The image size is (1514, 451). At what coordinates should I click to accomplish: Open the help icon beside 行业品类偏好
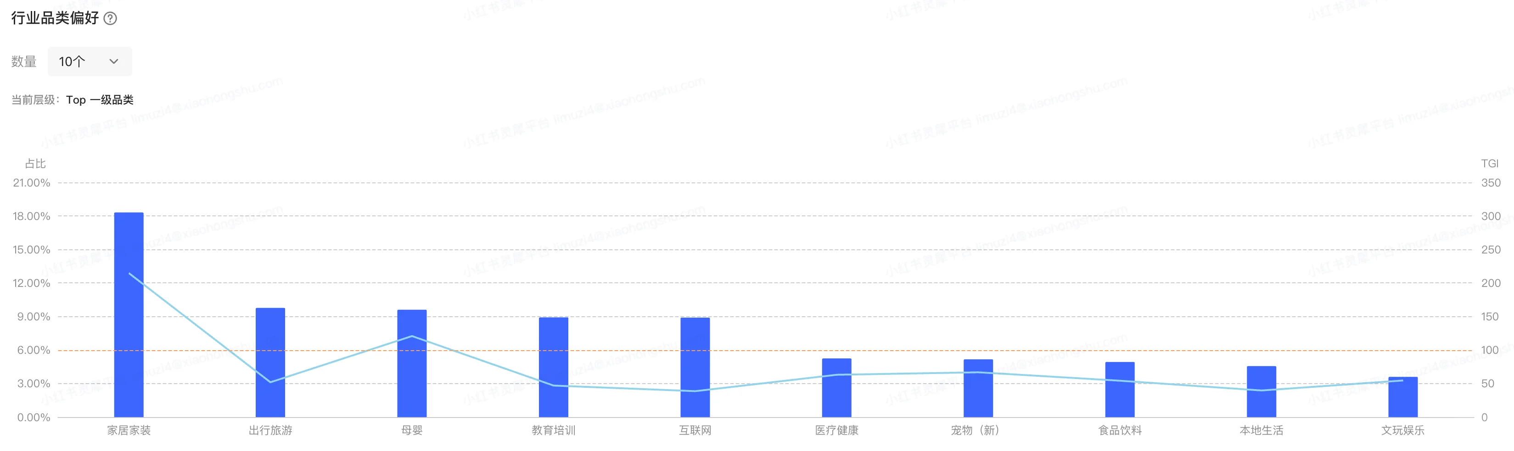pos(110,18)
